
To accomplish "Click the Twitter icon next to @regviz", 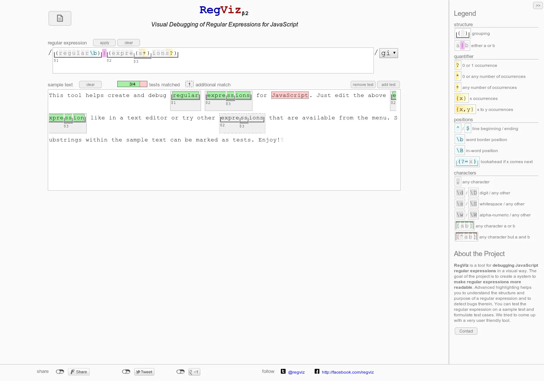I will coord(283,371).
